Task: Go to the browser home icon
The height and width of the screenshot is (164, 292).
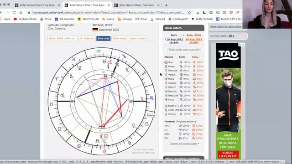Action: [21, 12]
